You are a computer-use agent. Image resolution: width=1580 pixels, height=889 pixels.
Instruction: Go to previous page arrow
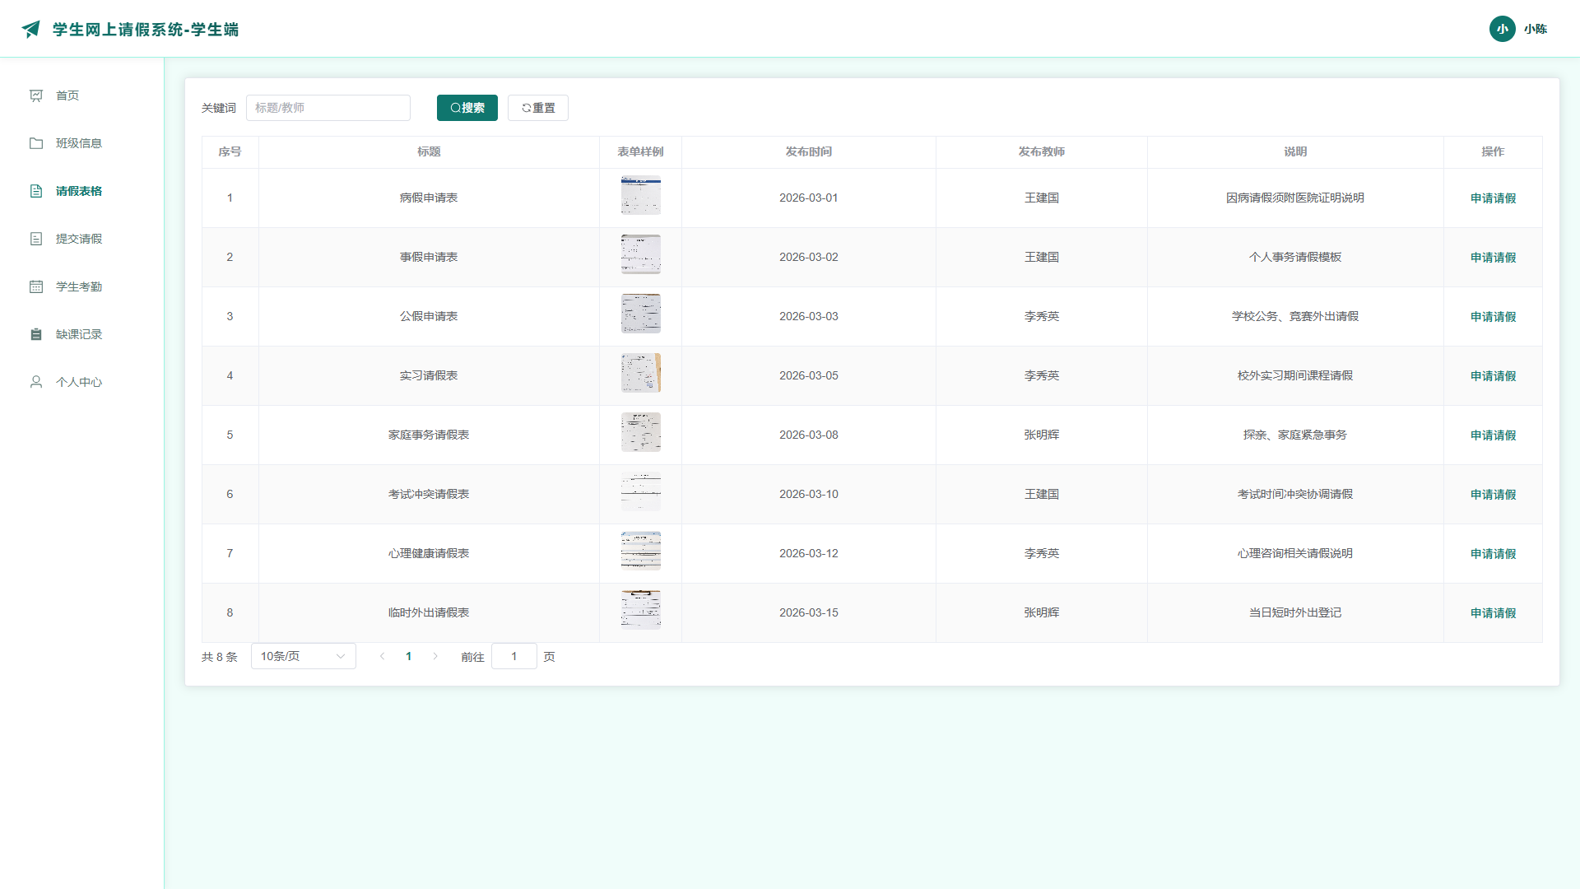[x=382, y=656]
